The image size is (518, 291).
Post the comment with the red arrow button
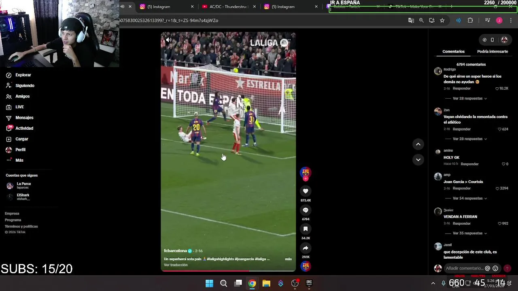pyautogui.click(x=507, y=268)
